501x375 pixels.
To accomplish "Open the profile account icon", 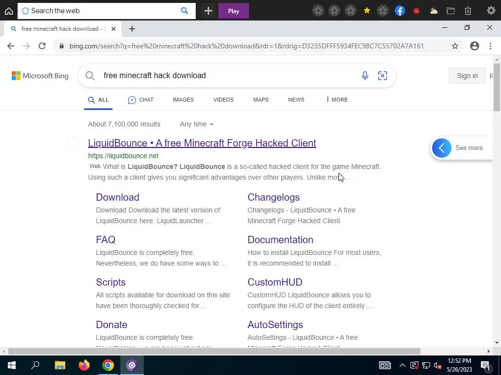I will [475, 46].
